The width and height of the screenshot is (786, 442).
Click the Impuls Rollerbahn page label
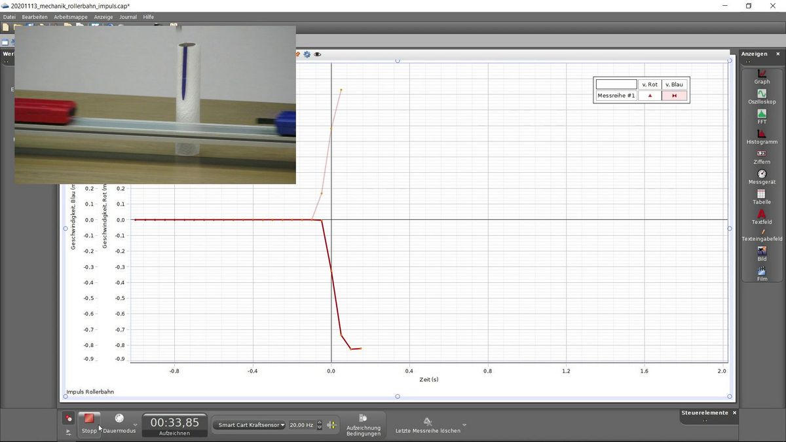click(90, 392)
